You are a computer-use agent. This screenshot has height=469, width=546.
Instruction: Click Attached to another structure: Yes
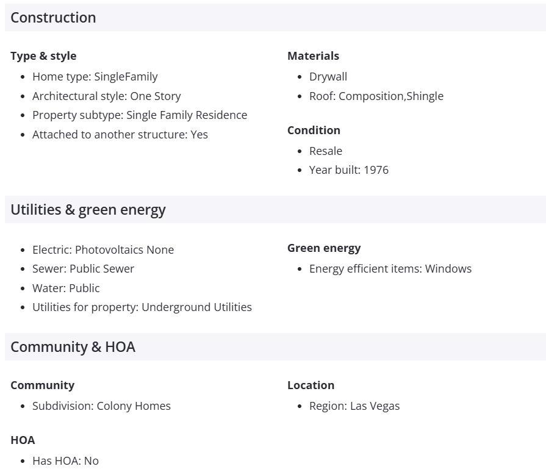click(x=120, y=135)
